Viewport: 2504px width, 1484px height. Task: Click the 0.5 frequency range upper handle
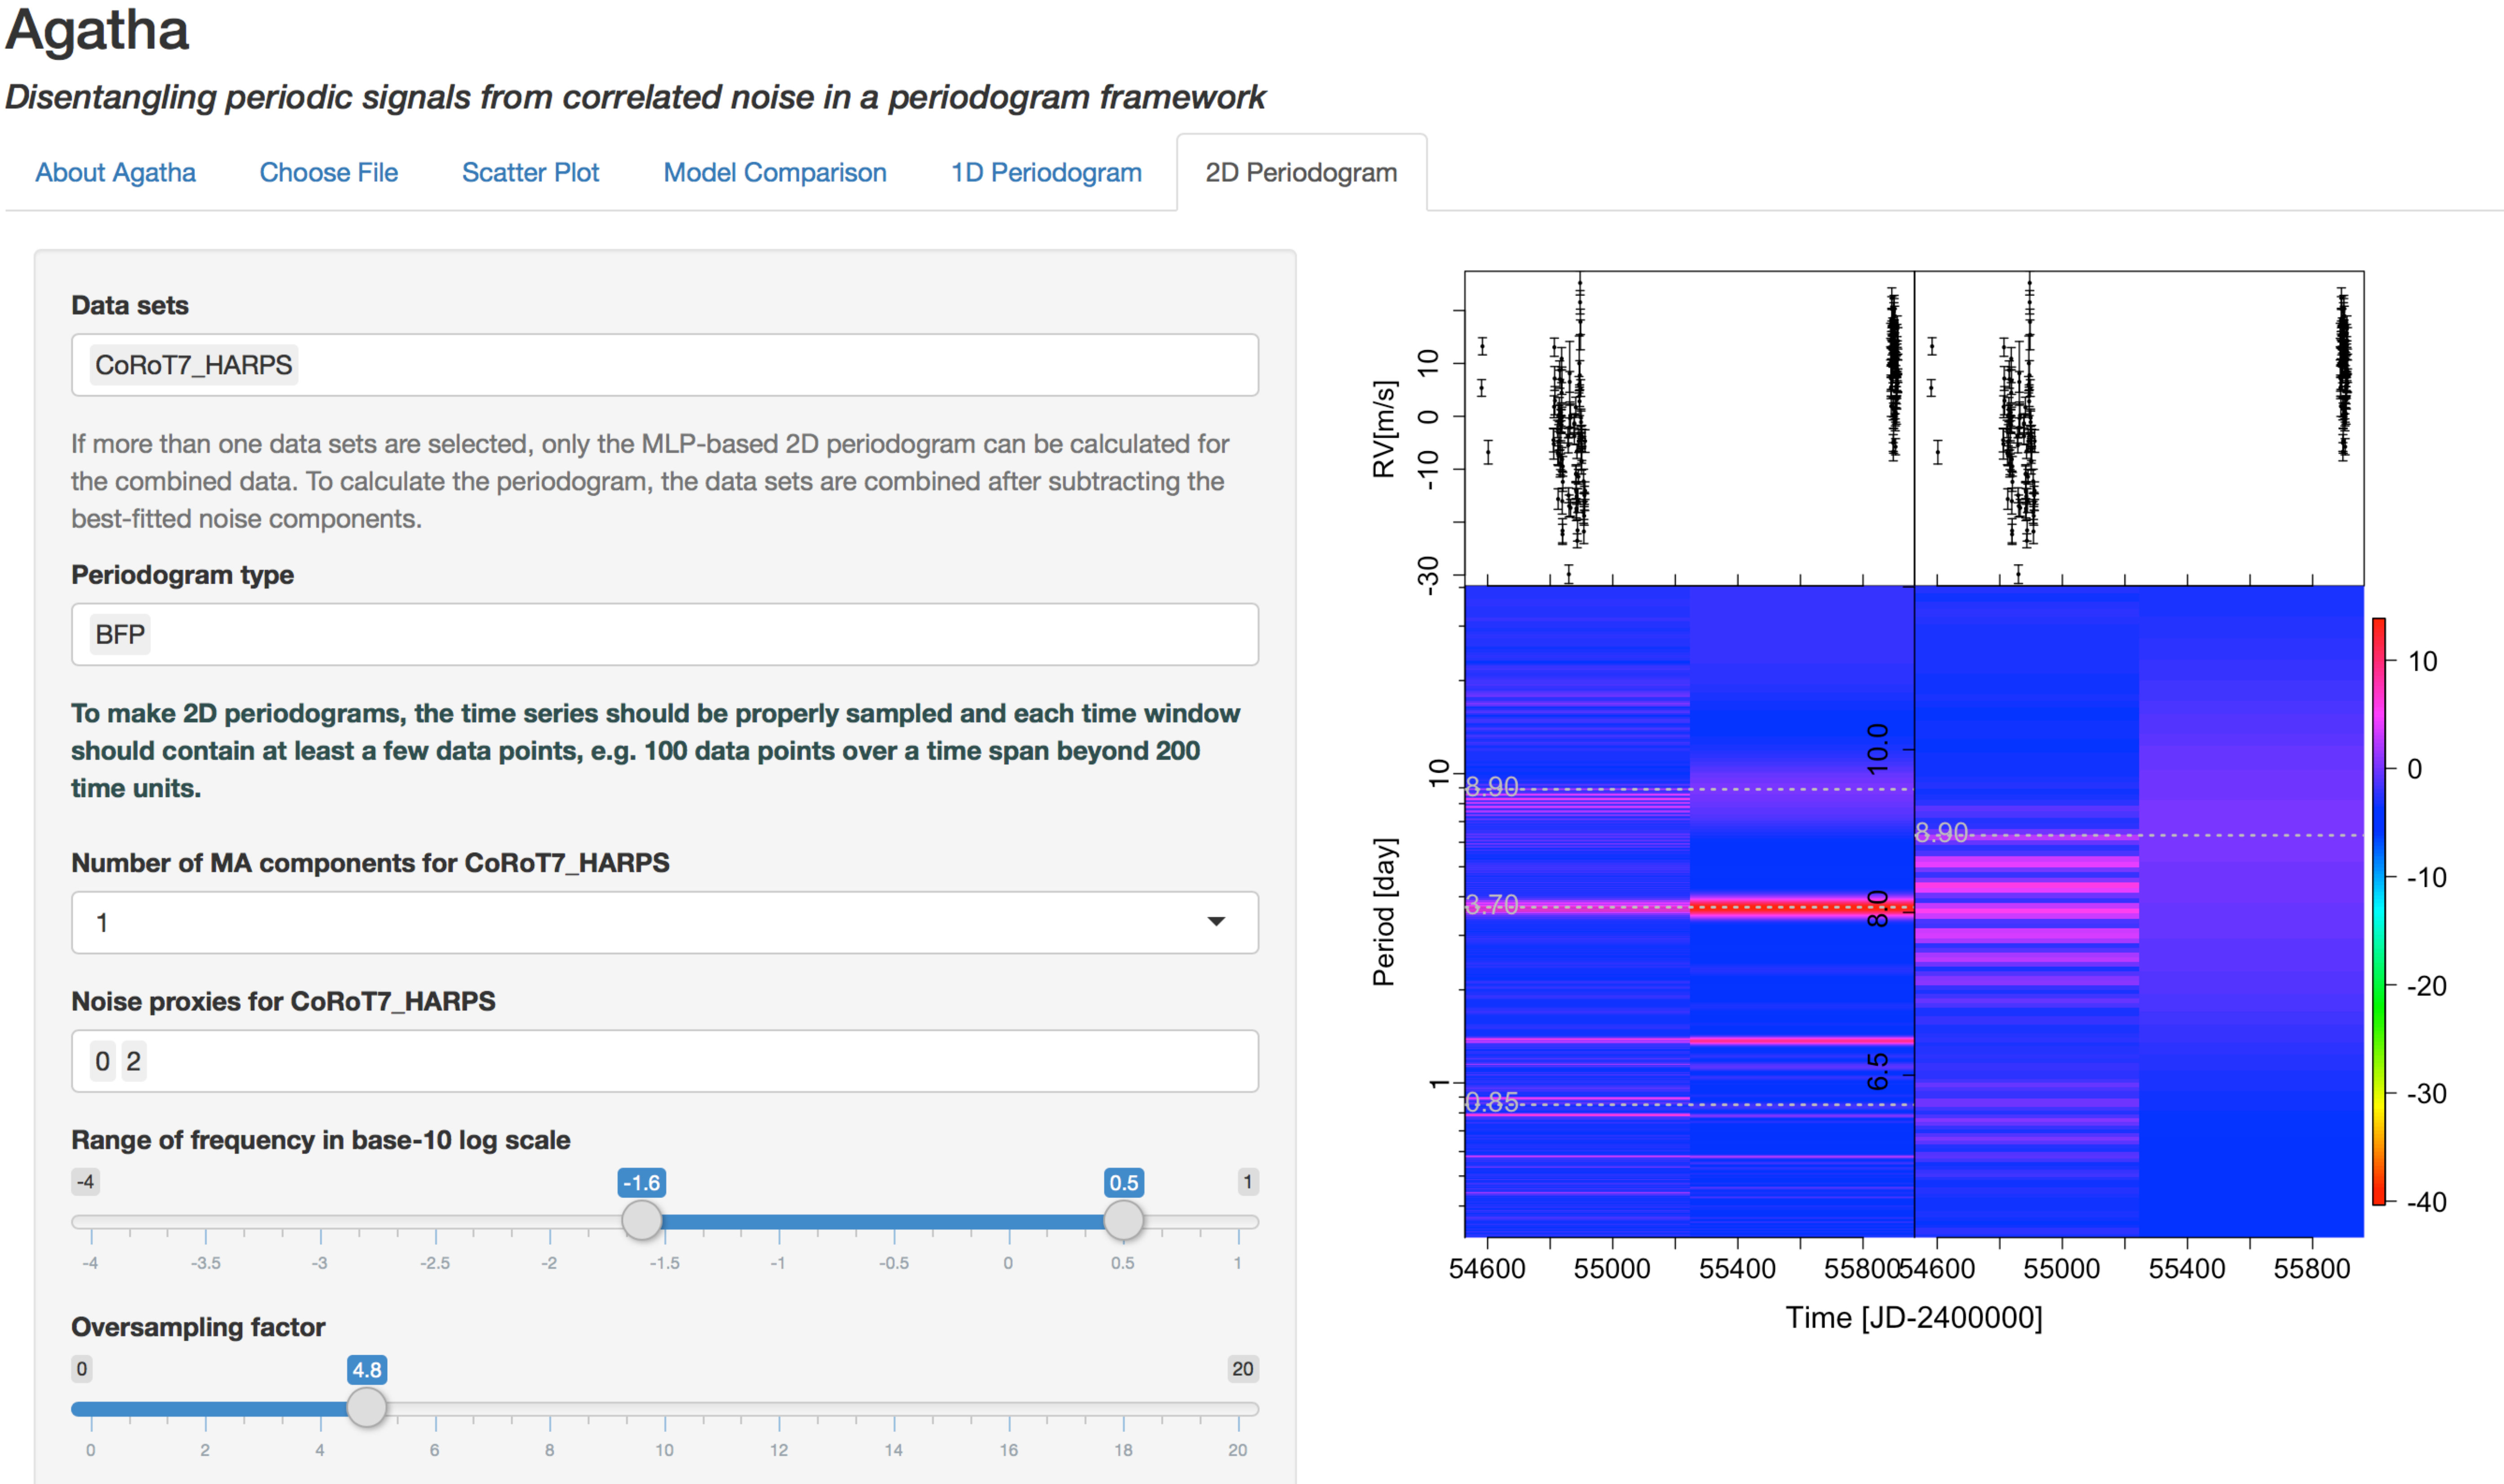pyautogui.click(x=1123, y=1220)
